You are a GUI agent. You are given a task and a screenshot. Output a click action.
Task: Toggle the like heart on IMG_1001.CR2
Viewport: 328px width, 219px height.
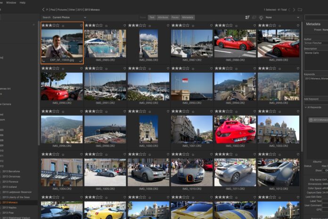(211, 111)
